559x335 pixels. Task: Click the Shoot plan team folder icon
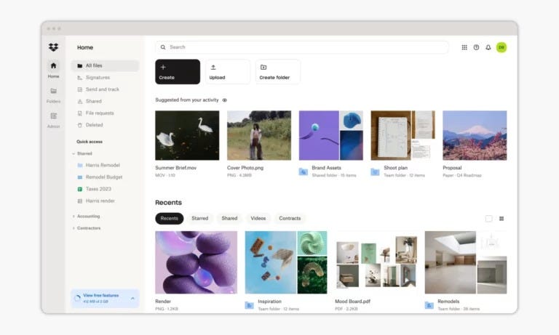tap(375, 171)
